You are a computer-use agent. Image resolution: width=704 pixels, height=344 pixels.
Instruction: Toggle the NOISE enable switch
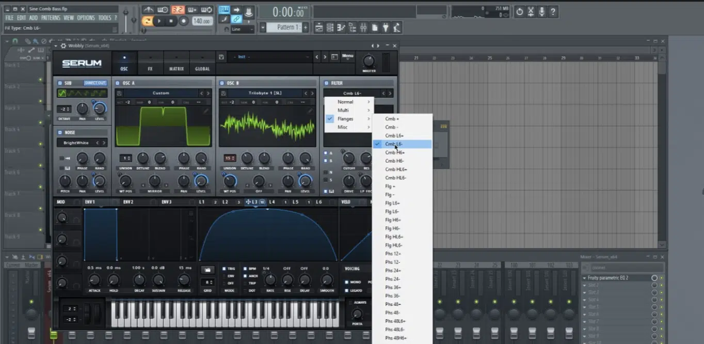tap(60, 133)
